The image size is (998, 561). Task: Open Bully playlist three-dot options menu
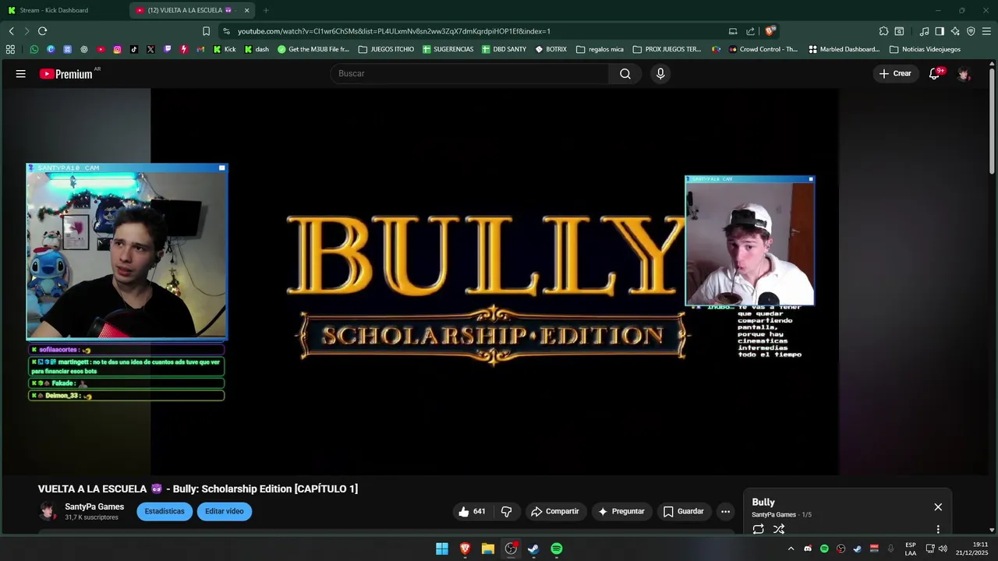[x=938, y=529]
